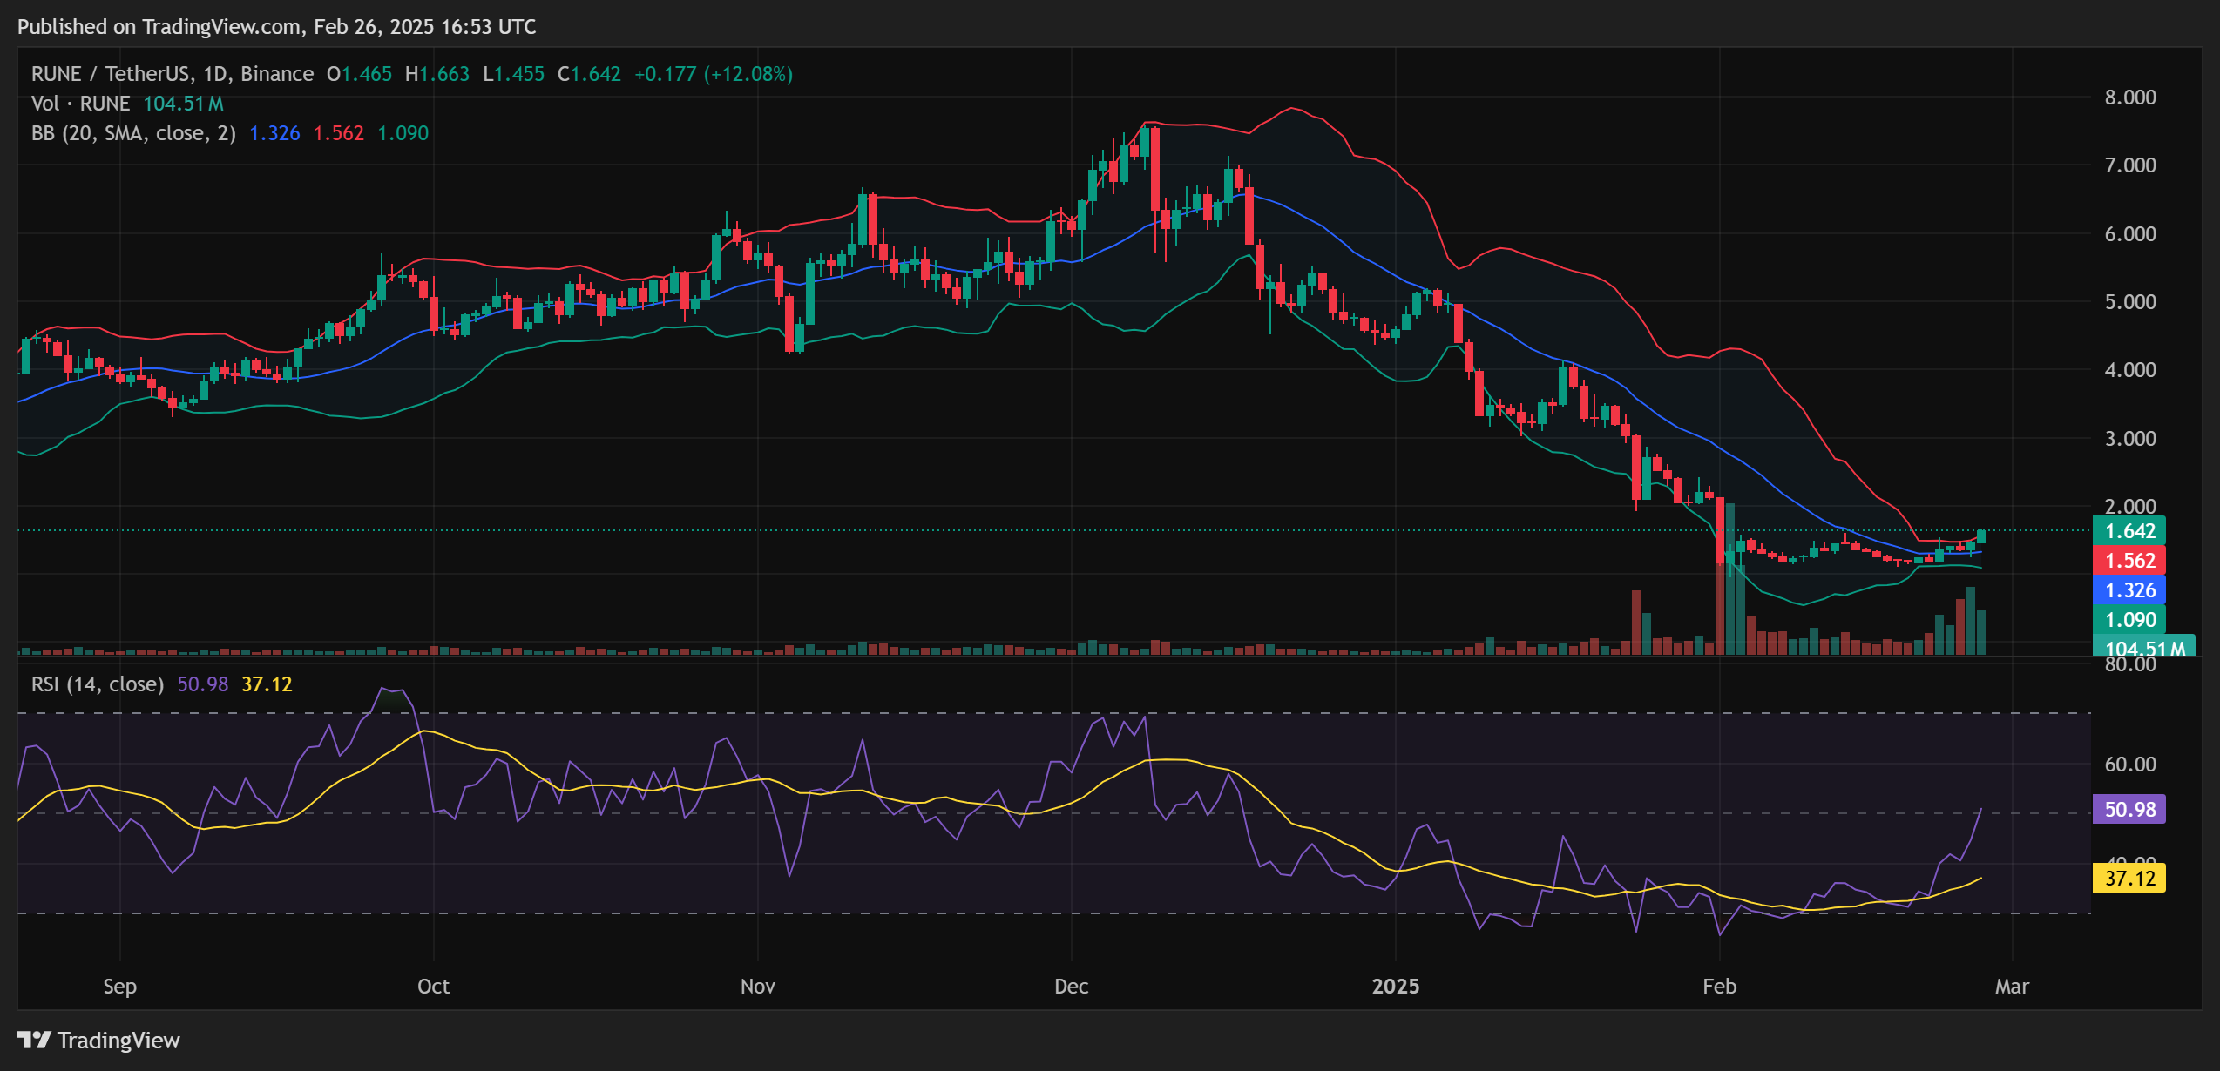Image resolution: width=2220 pixels, height=1071 pixels.
Task: Click the Feb label on time axis
Action: coord(1720,987)
